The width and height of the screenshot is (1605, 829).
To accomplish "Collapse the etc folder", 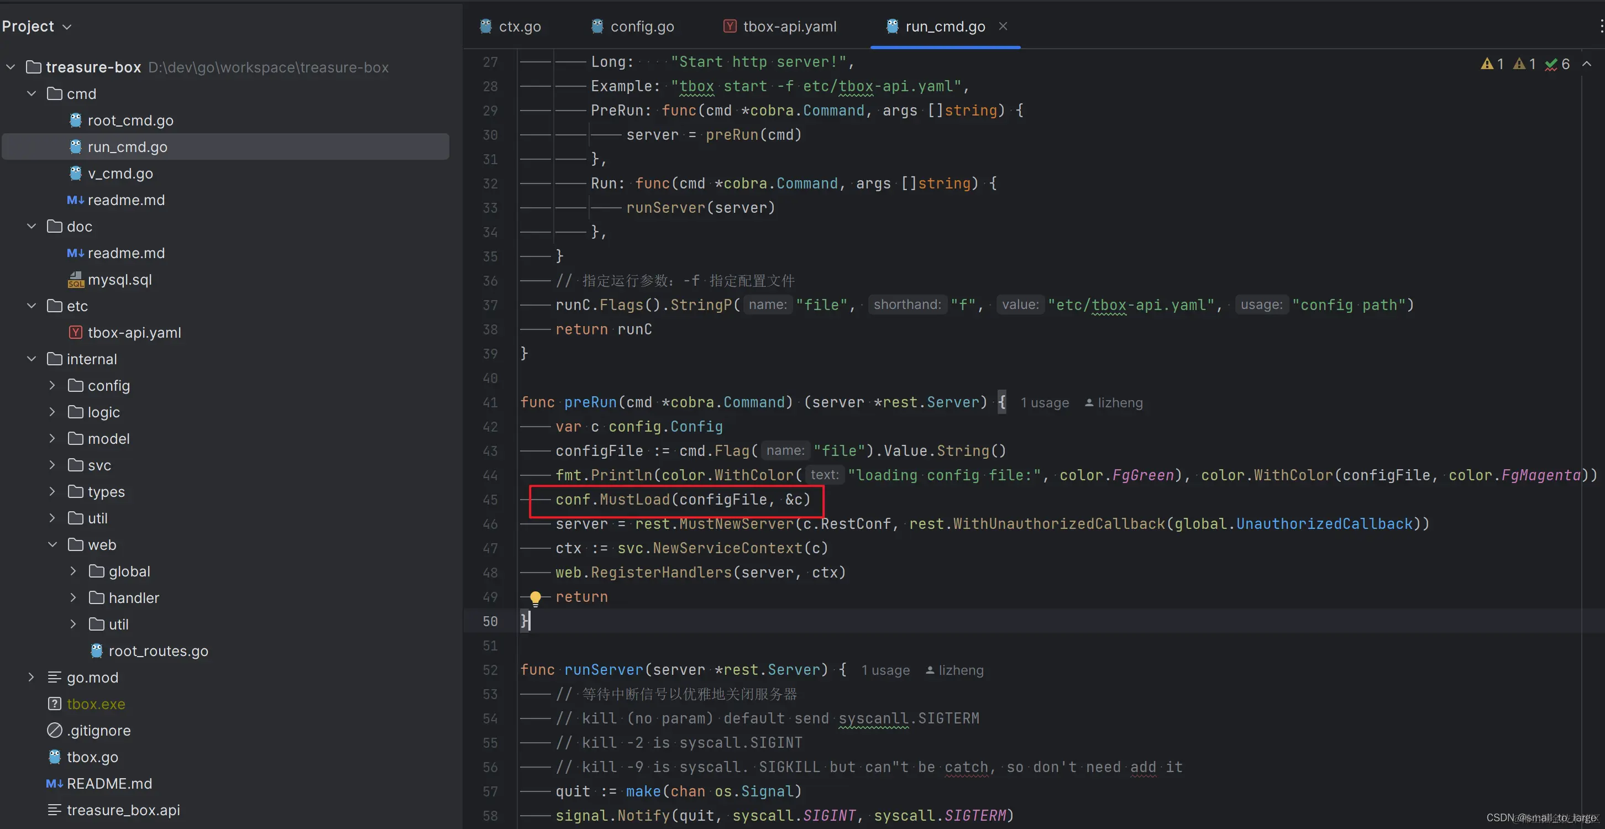I will tap(32, 306).
